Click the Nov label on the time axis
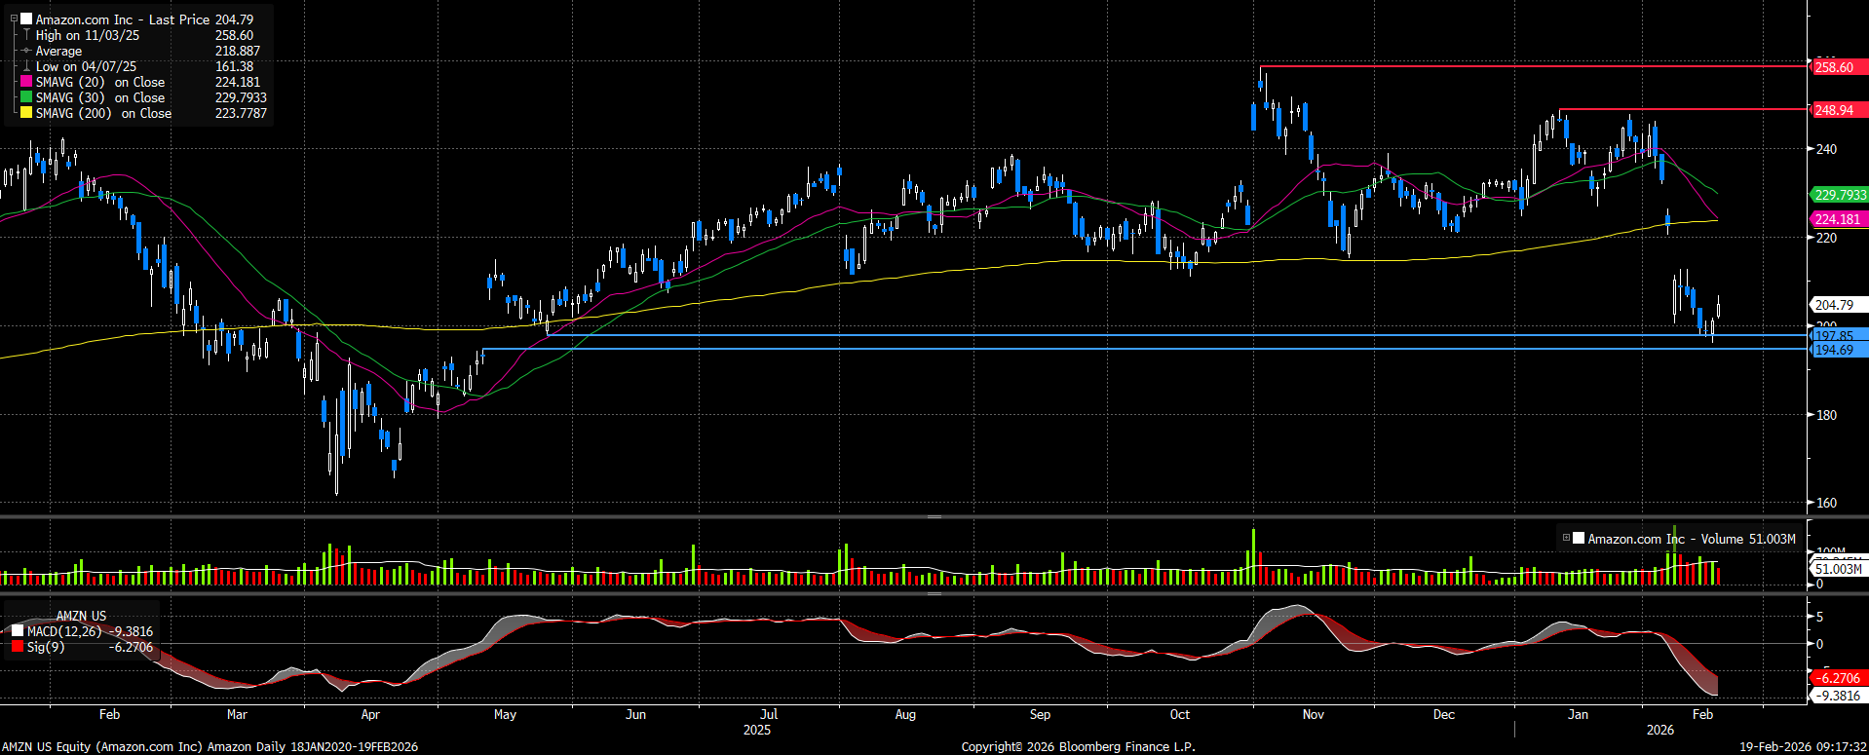 [1313, 714]
